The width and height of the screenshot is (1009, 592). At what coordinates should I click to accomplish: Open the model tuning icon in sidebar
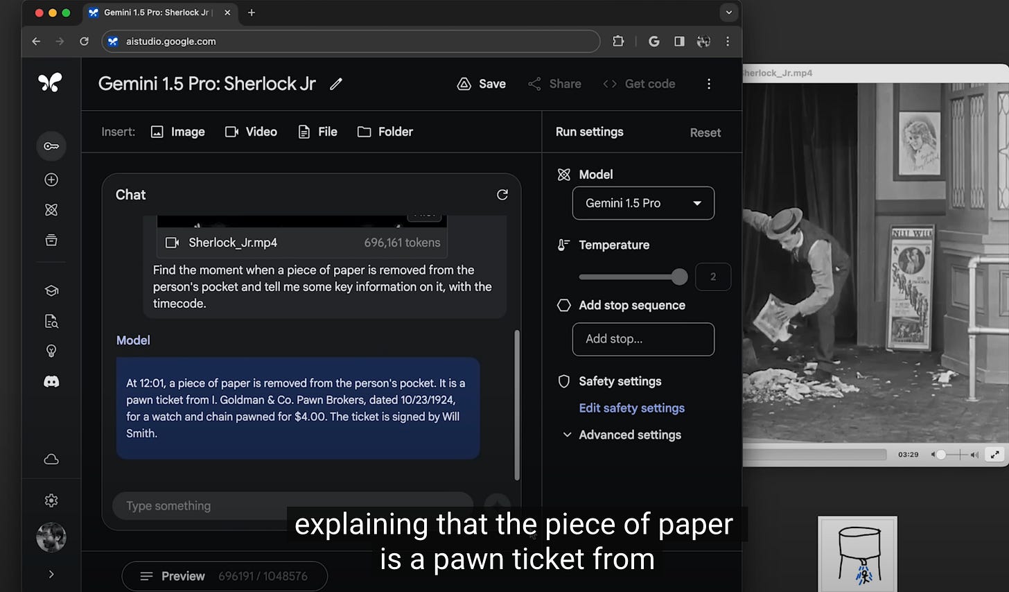(51, 210)
